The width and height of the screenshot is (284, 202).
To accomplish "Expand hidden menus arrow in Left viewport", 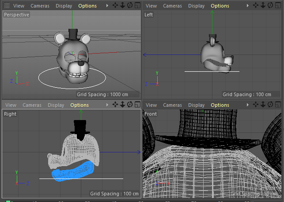I will pos(248,6).
